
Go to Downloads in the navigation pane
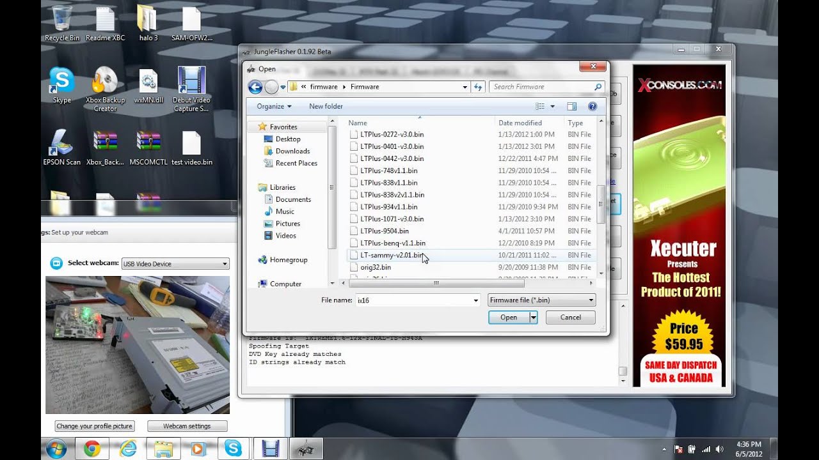click(x=292, y=151)
